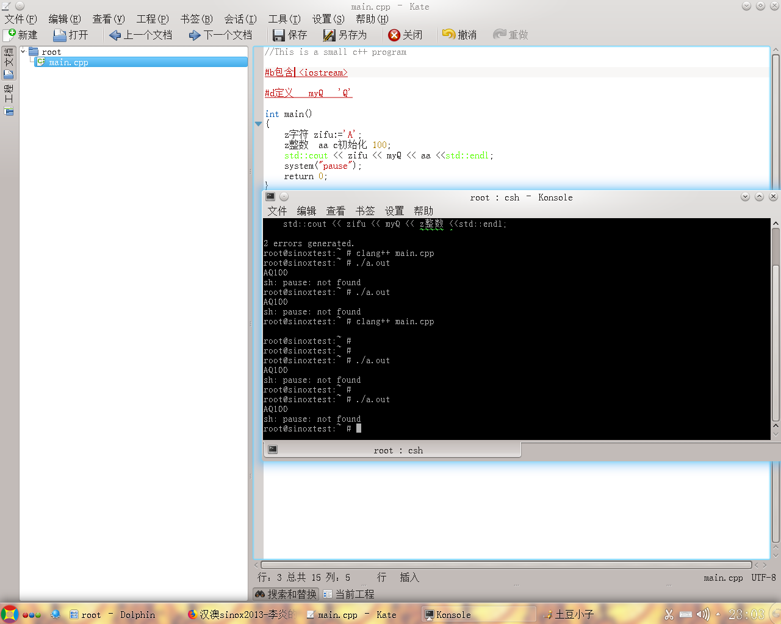Image resolution: width=781 pixels, height=624 pixels.
Task: Save the file with the 保存 button
Action: pyautogui.click(x=290, y=35)
